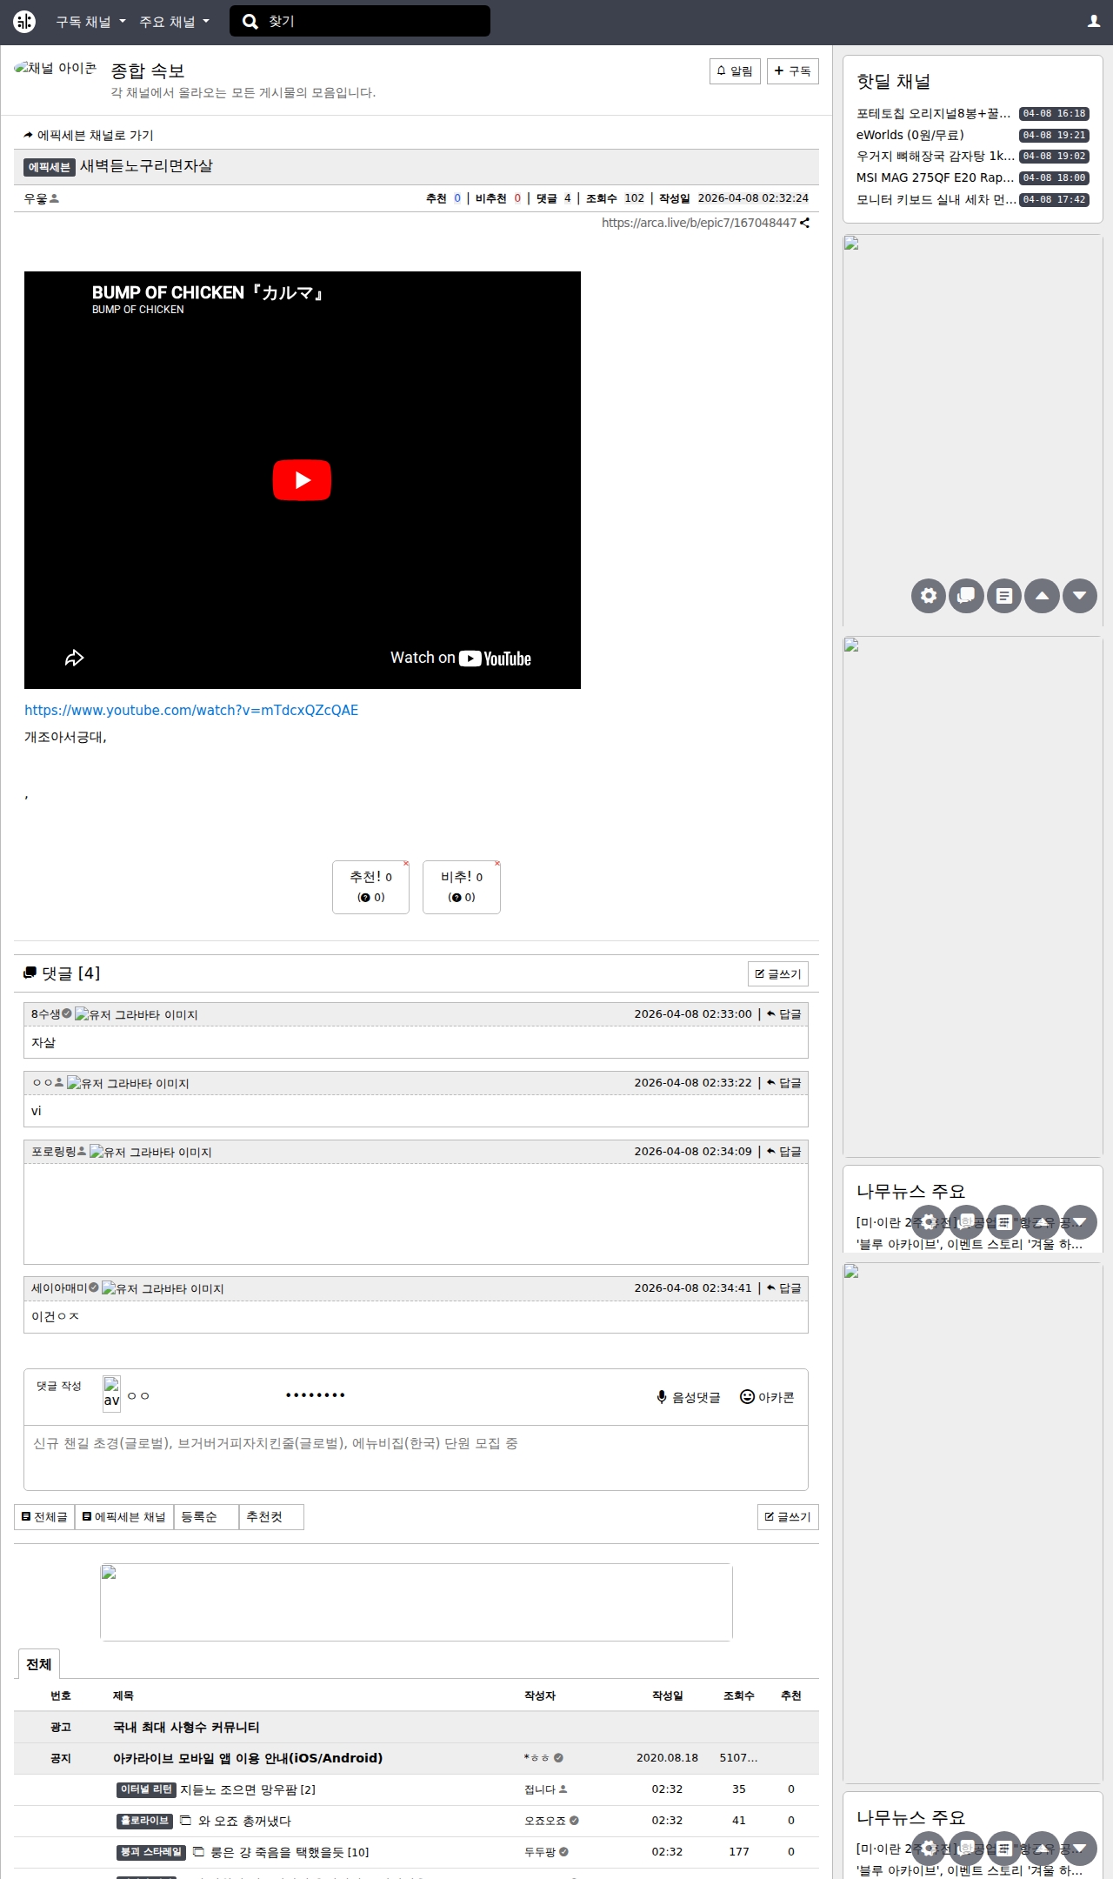Screen dimensions: 1113x1879
Task: Open hot deal 포테토칩 오리지널8봉
Action: (934, 114)
